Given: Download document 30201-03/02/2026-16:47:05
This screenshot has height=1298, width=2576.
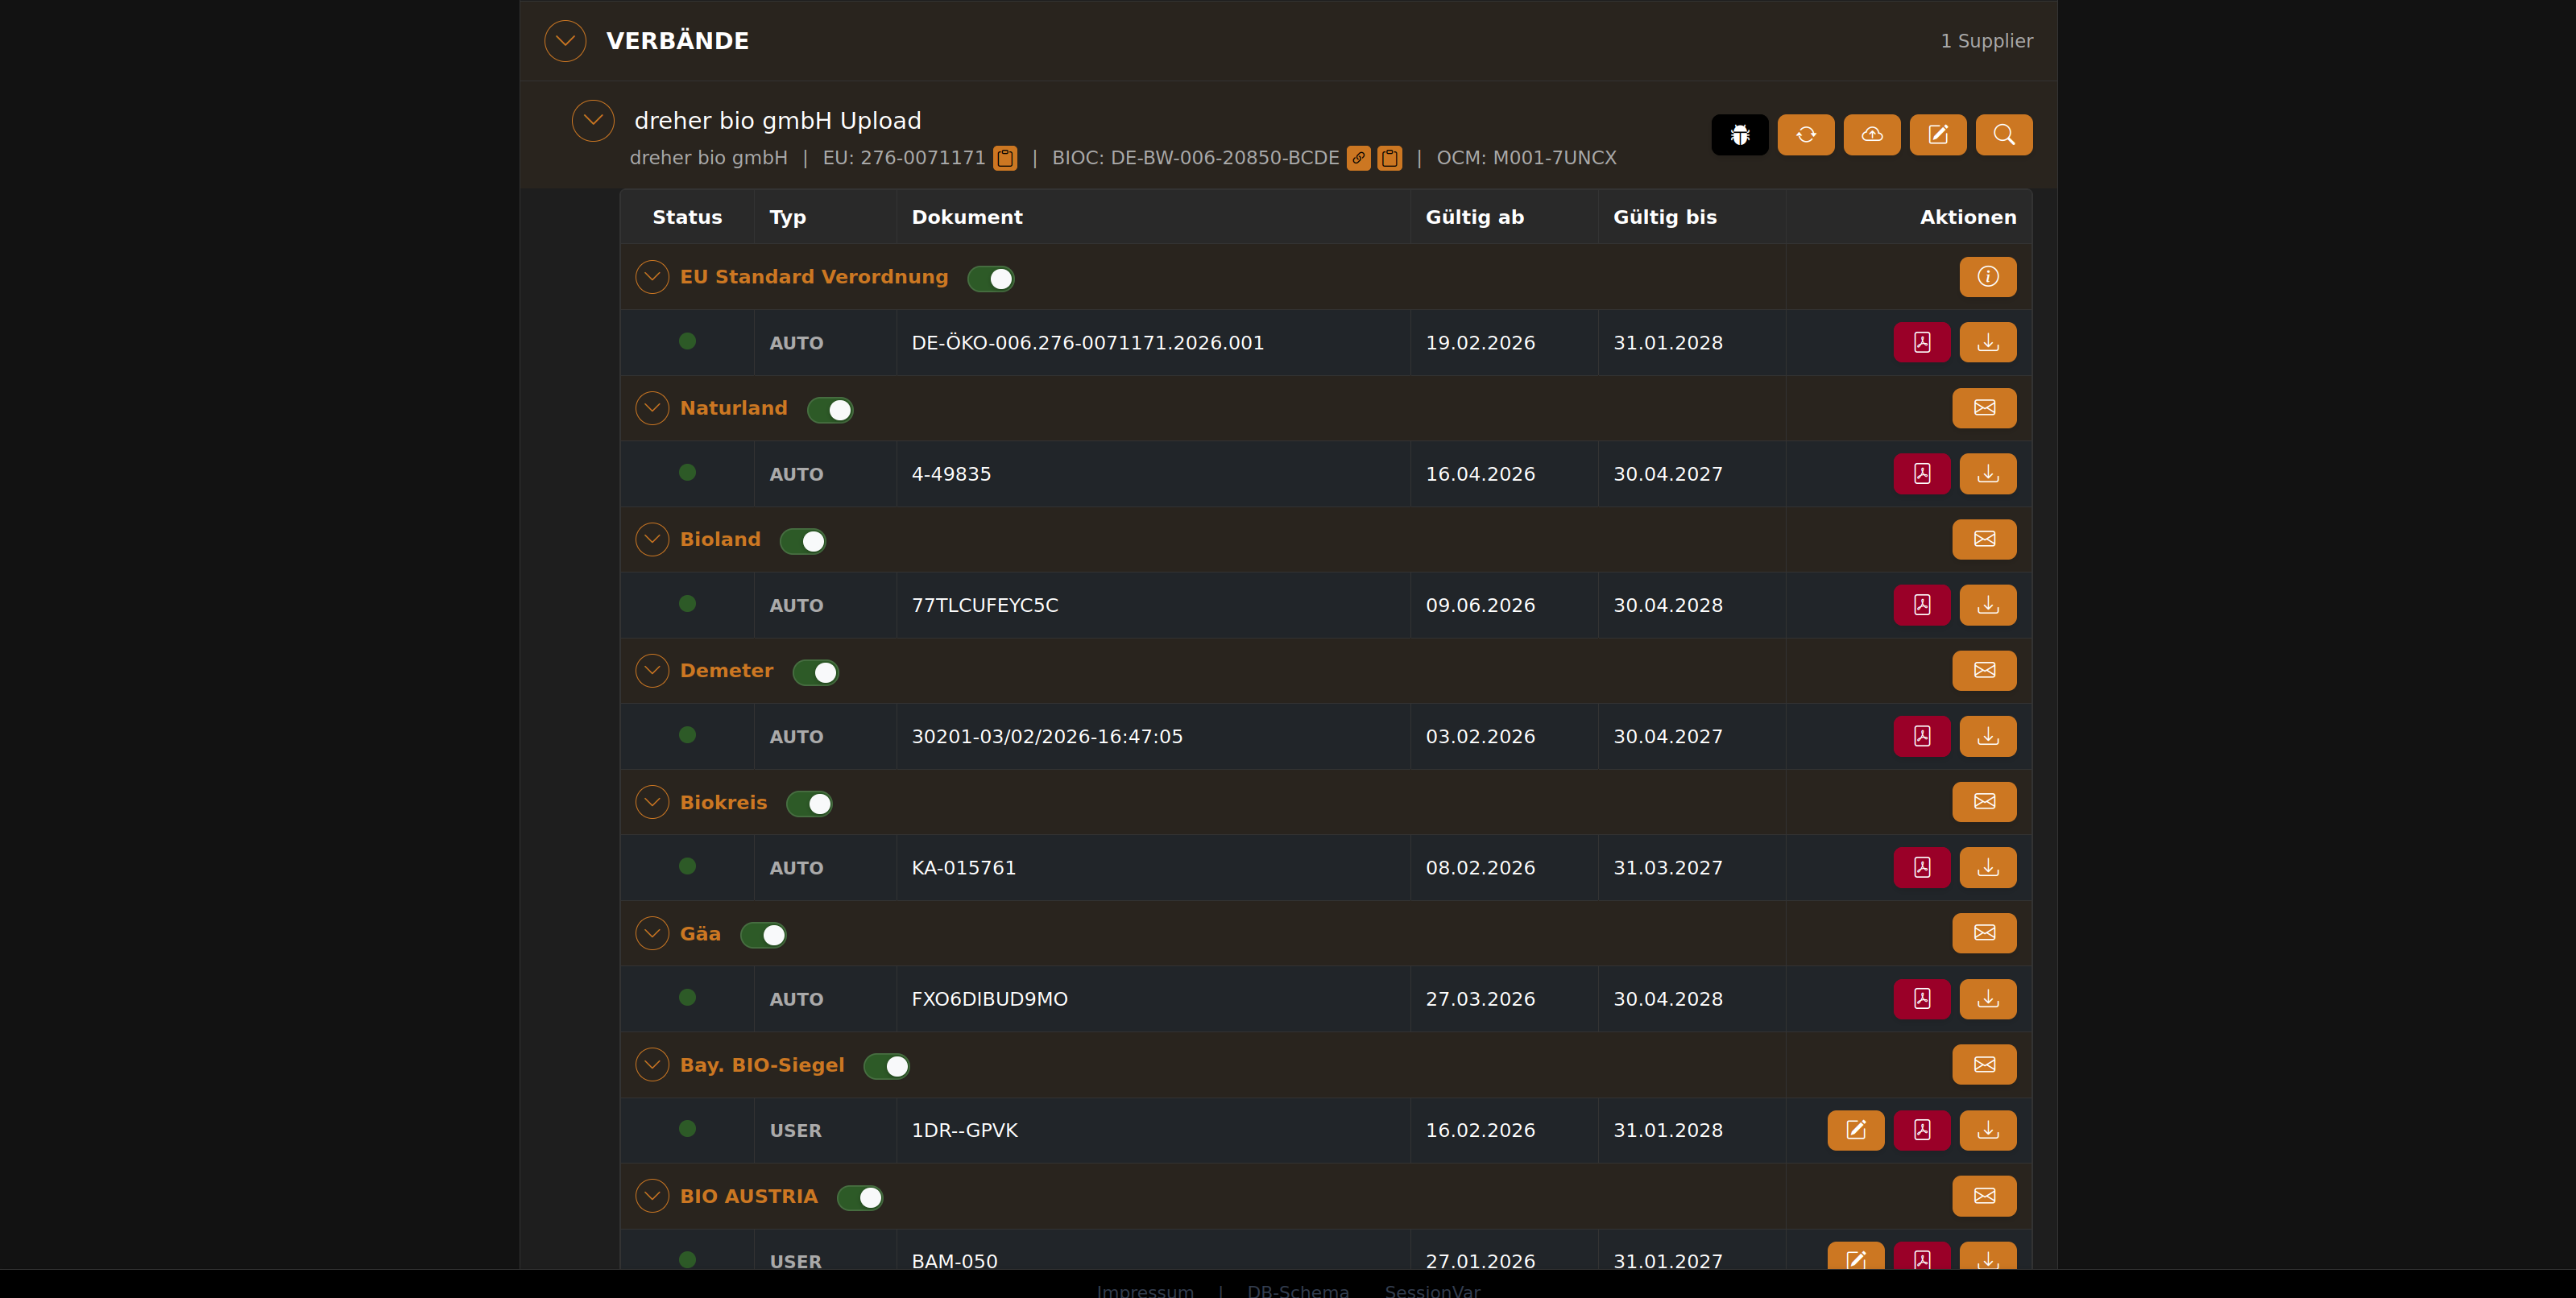Looking at the screenshot, I should (1987, 736).
